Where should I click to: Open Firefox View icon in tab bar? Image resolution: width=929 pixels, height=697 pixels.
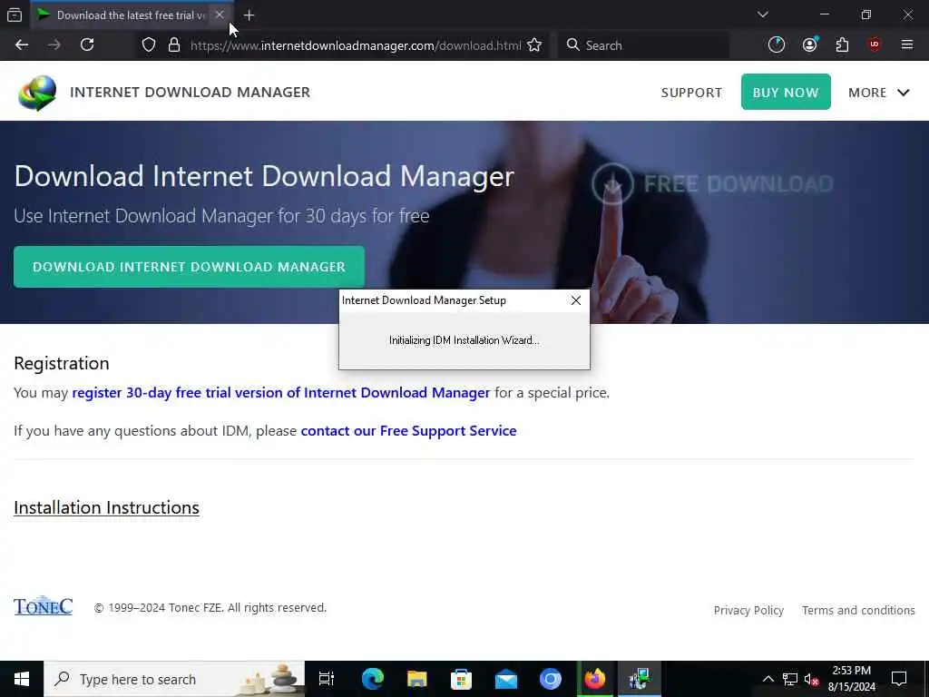pos(15,15)
